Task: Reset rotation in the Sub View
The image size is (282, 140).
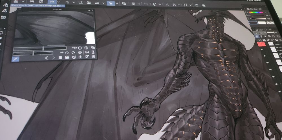Action: click(80, 53)
